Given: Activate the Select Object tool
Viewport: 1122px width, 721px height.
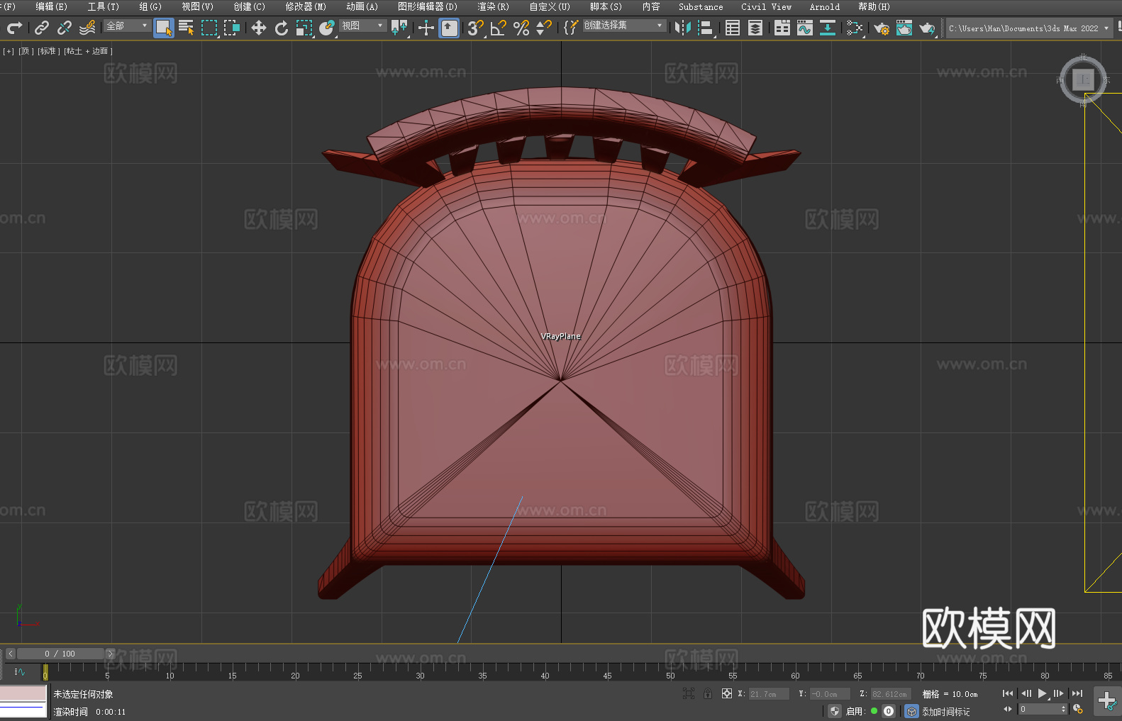Looking at the screenshot, I should pos(164,28).
